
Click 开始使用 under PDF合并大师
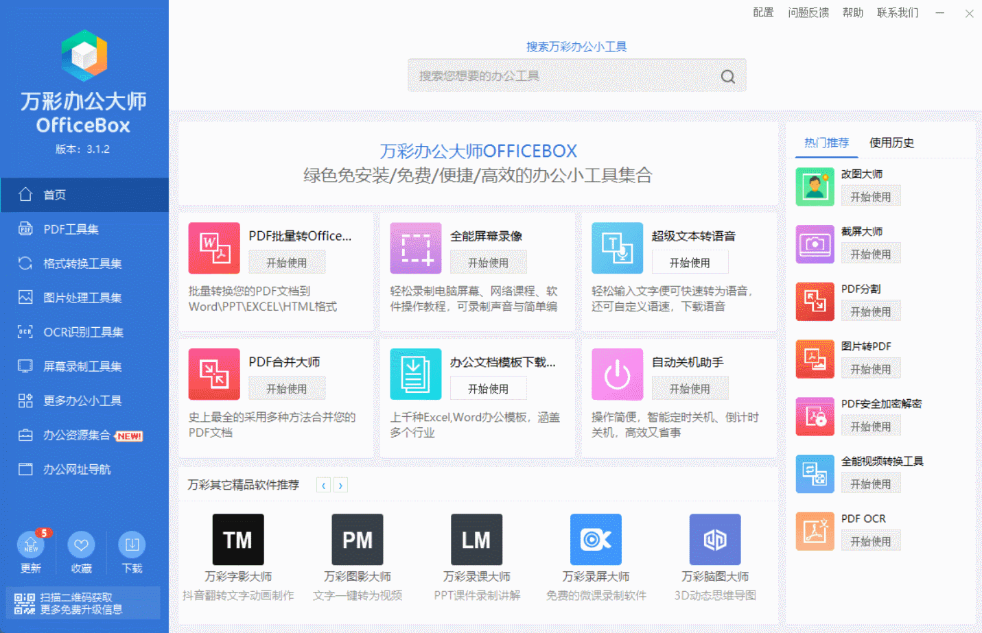(286, 387)
